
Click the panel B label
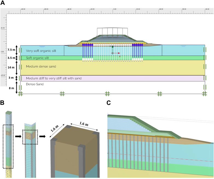click(x=2, y=103)
